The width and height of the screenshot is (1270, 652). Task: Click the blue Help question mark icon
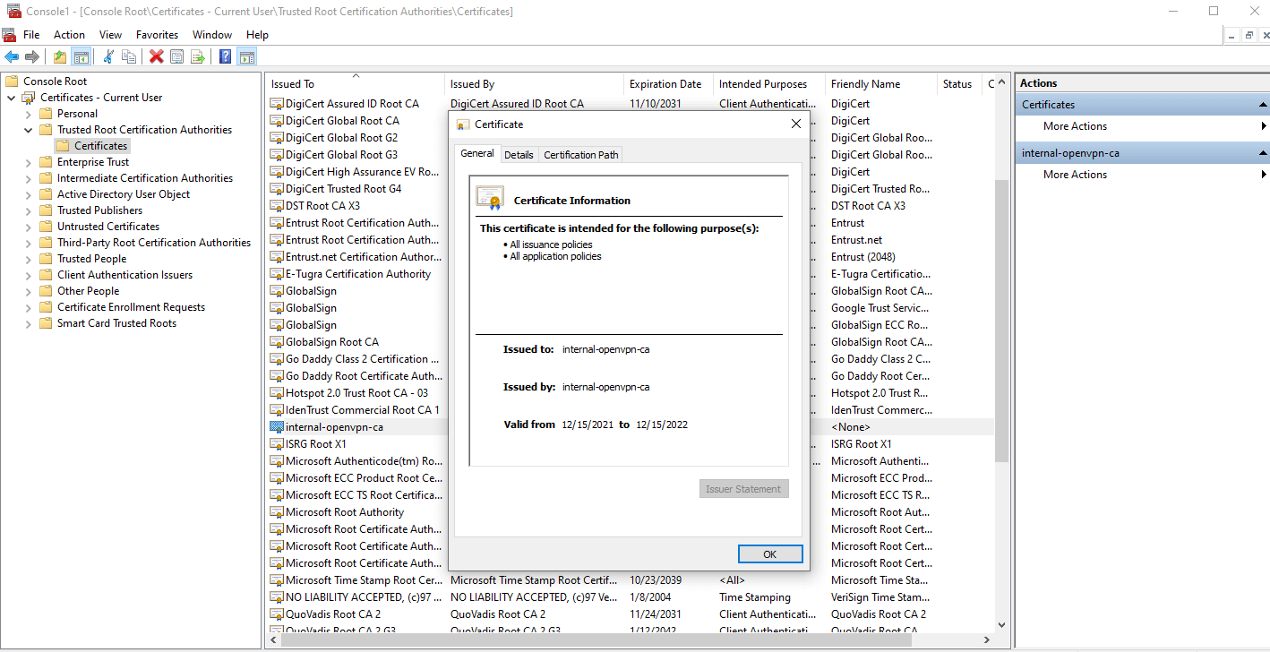click(225, 56)
